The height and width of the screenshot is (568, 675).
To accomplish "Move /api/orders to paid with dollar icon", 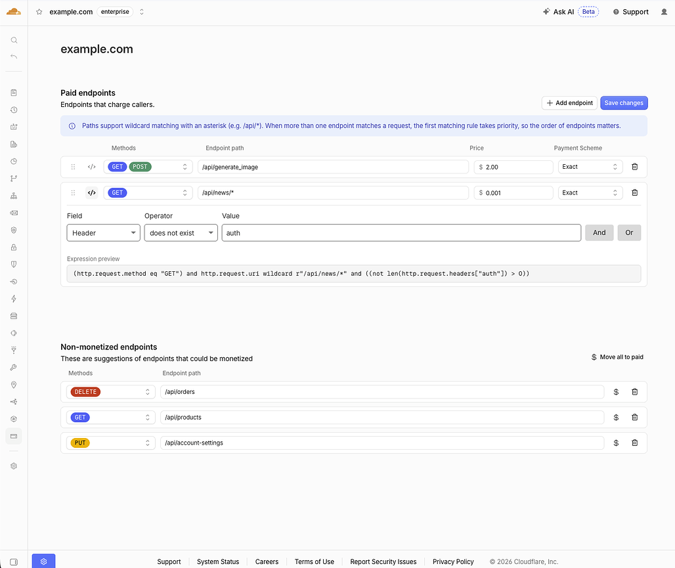I will click(x=616, y=392).
